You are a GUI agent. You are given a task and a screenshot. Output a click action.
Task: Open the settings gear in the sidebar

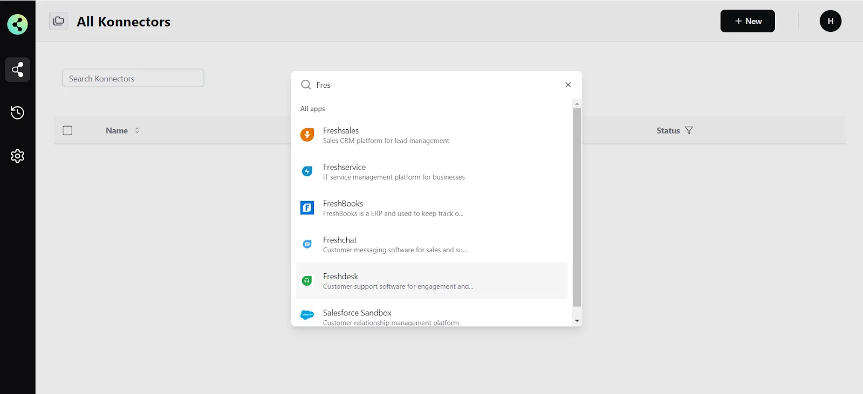pyautogui.click(x=17, y=156)
